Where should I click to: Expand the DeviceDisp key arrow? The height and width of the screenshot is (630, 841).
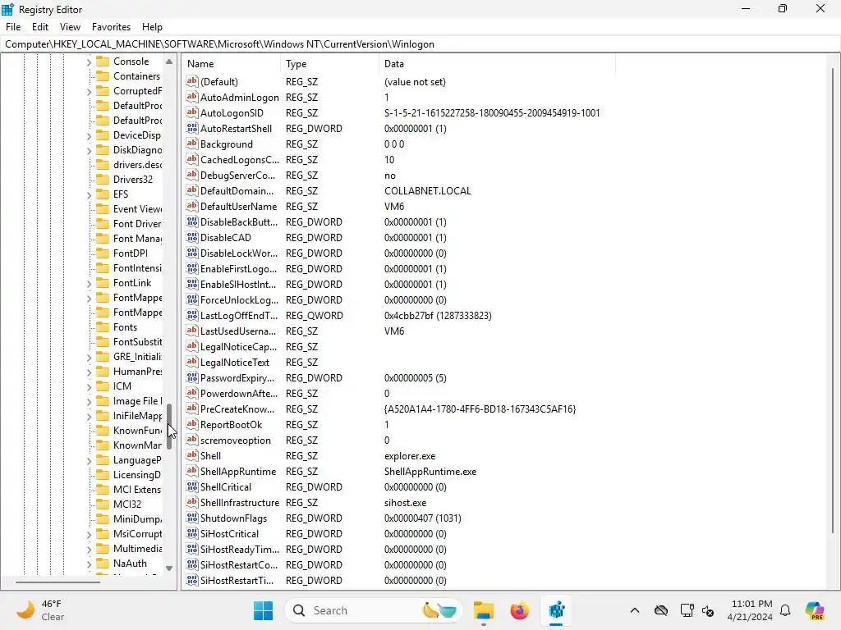[x=89, y=136]
